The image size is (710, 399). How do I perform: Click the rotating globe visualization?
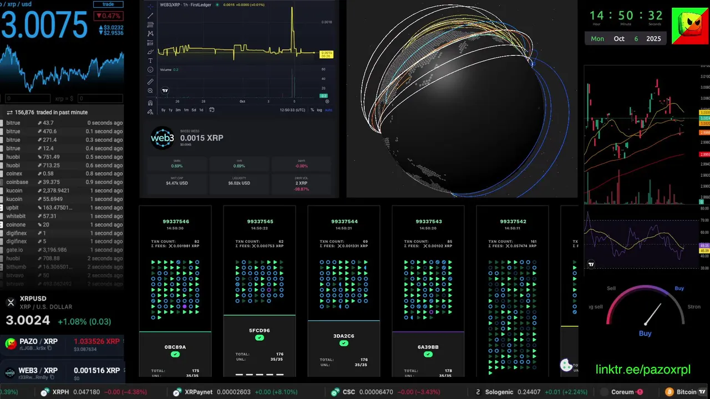coord(462,99)
